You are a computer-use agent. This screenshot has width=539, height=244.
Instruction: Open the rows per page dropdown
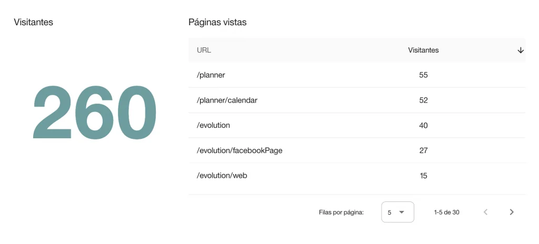point(398,212)
